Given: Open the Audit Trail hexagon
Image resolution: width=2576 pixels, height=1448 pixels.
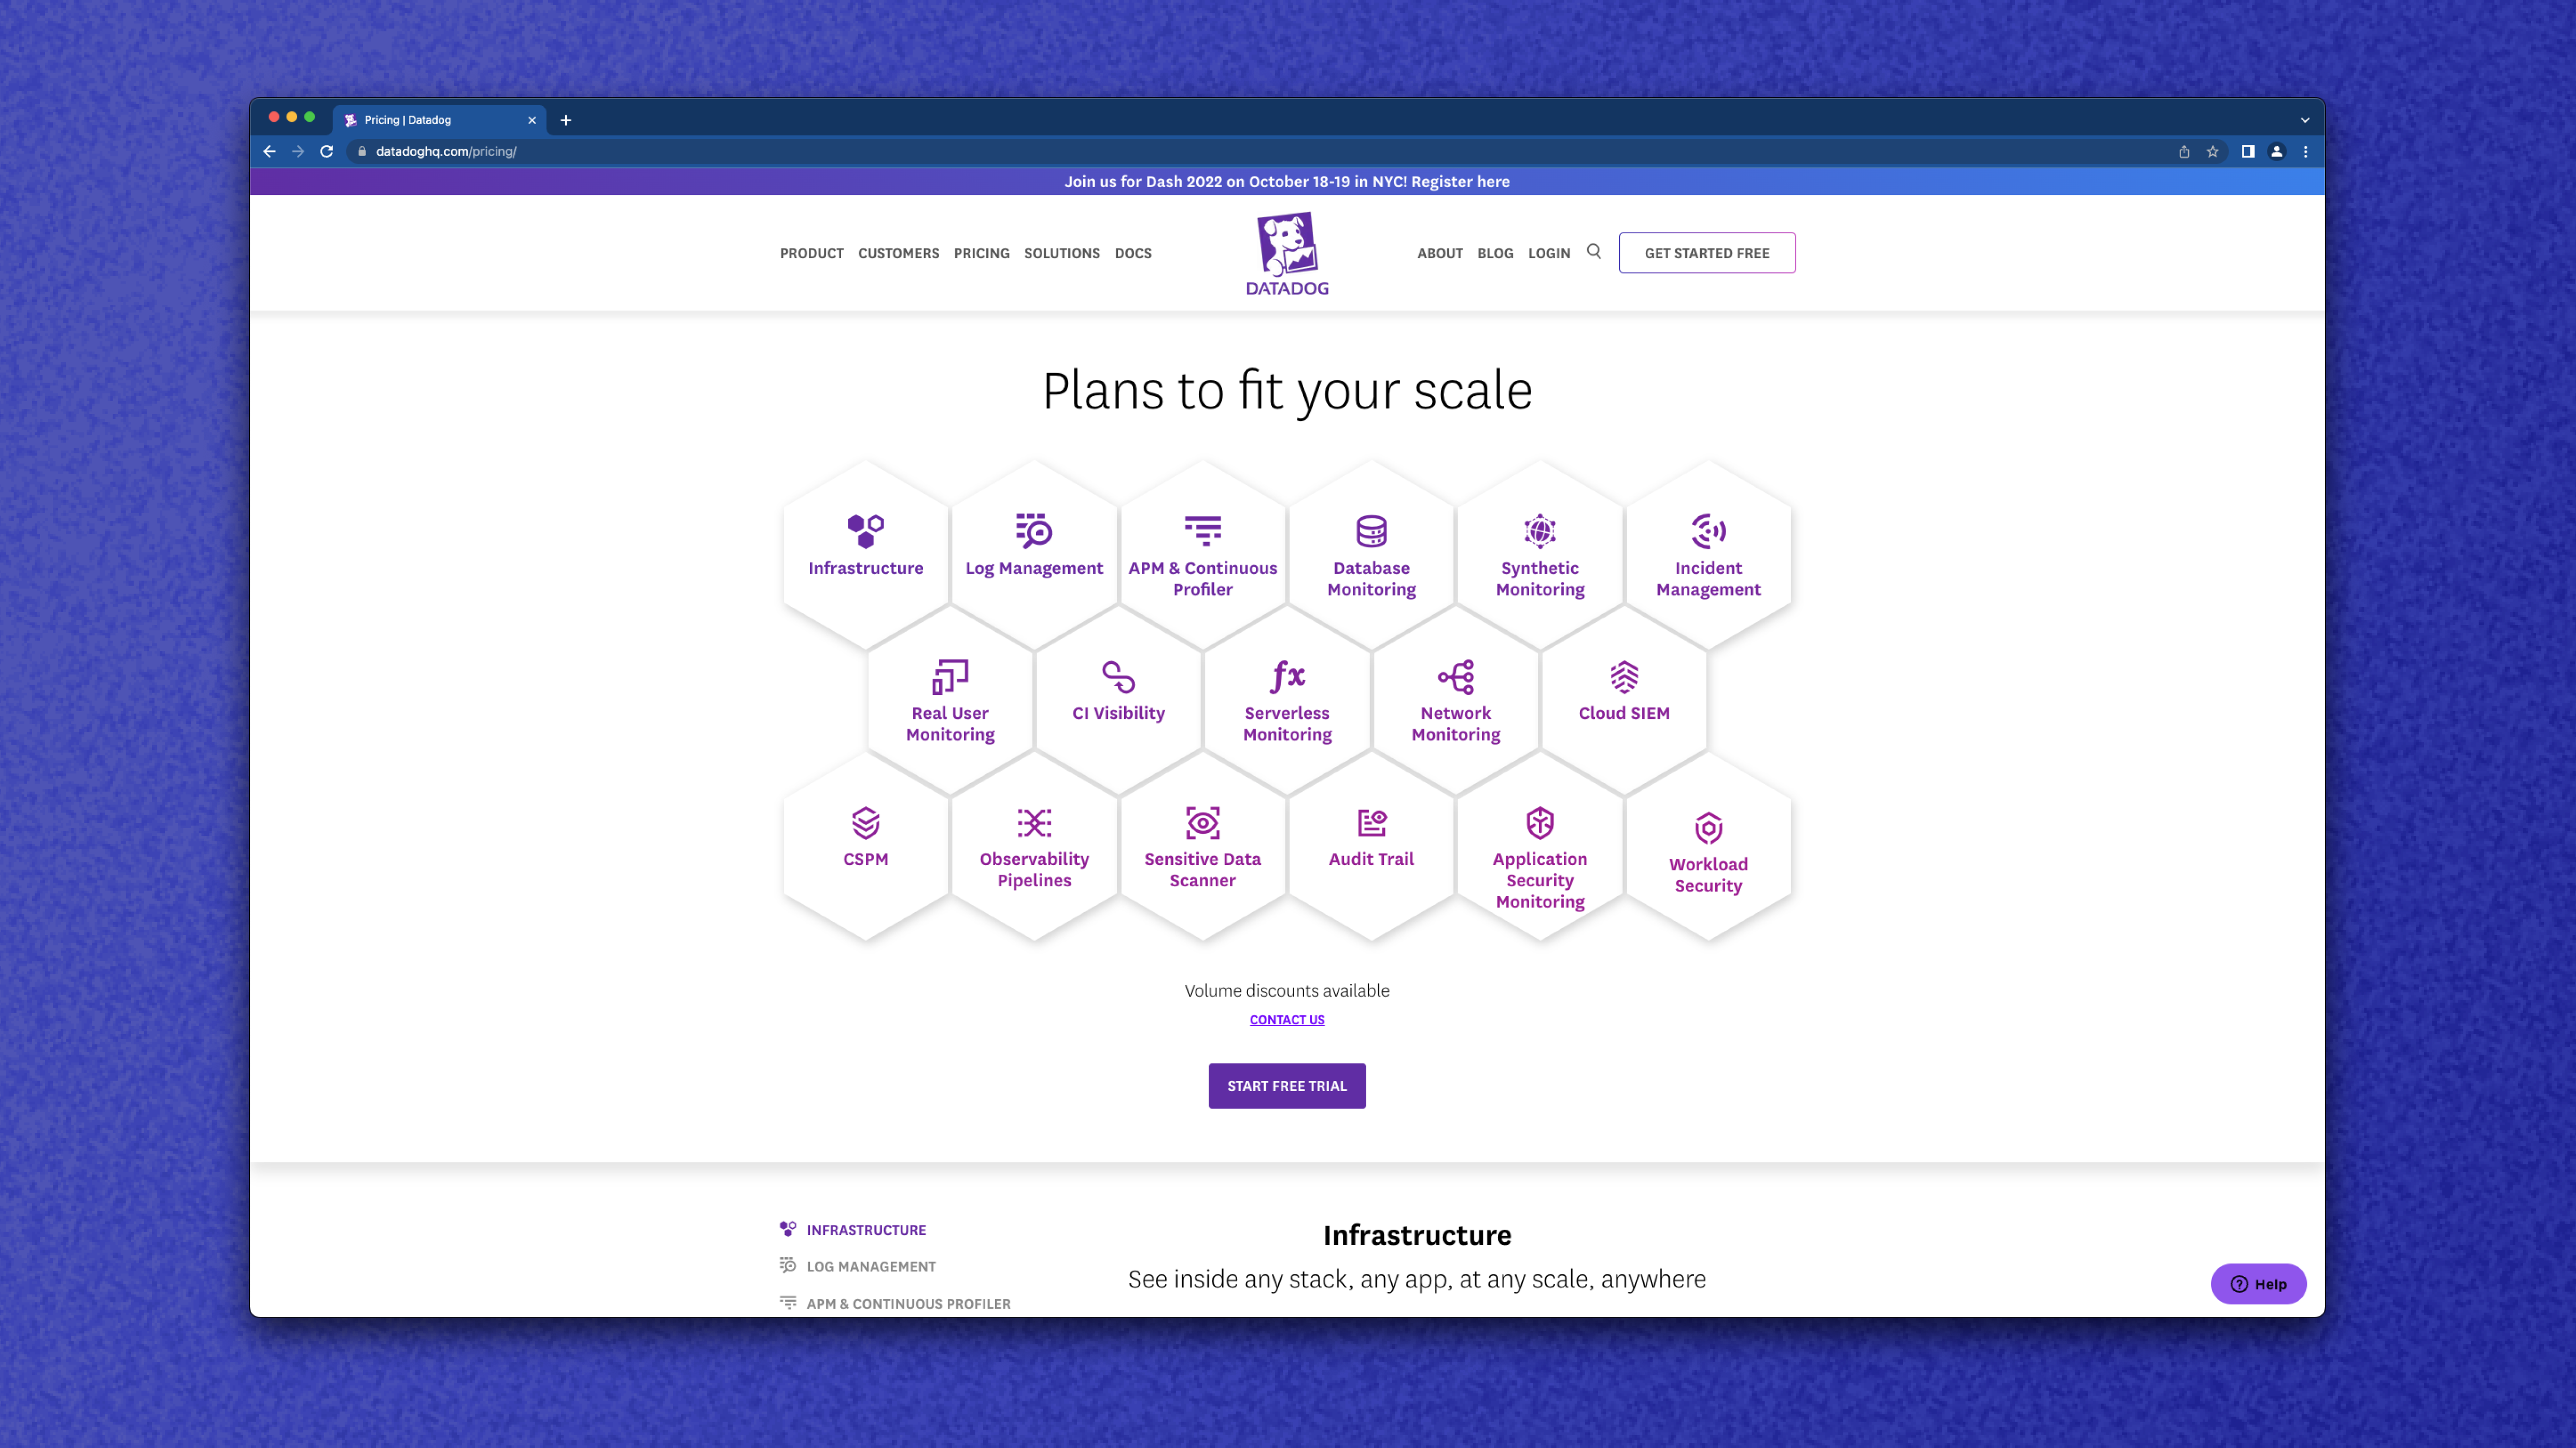Looking at the screenshot, I should (x=1371, y=821).
